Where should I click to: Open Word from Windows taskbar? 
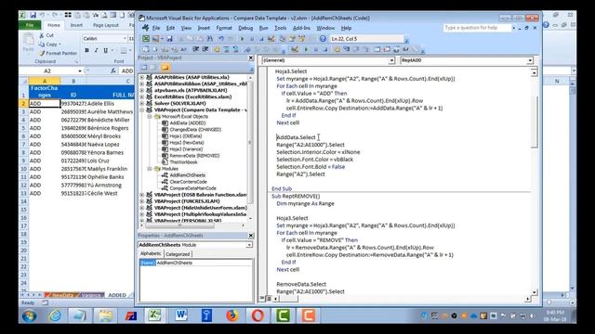pyautogui.click(x=181, y=315)
